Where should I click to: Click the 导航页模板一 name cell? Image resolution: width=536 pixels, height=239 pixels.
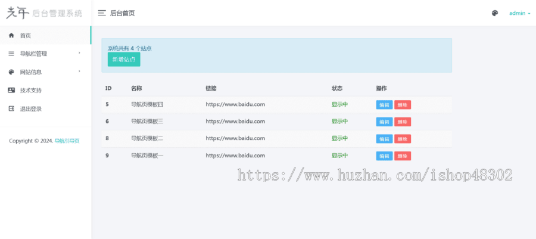(147, 155)
